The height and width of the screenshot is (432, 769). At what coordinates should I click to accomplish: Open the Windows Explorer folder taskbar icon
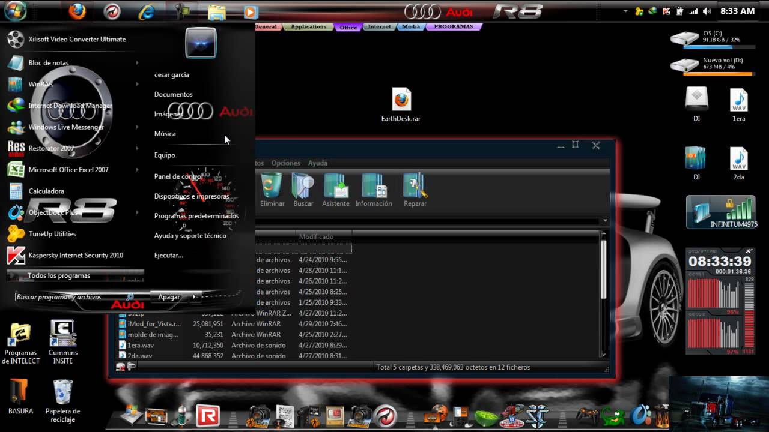(216, 11)
